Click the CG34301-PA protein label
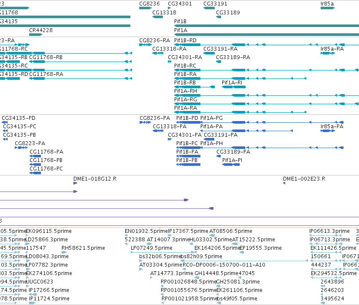This screenshot has height=305, width=359. coord(185,135)
